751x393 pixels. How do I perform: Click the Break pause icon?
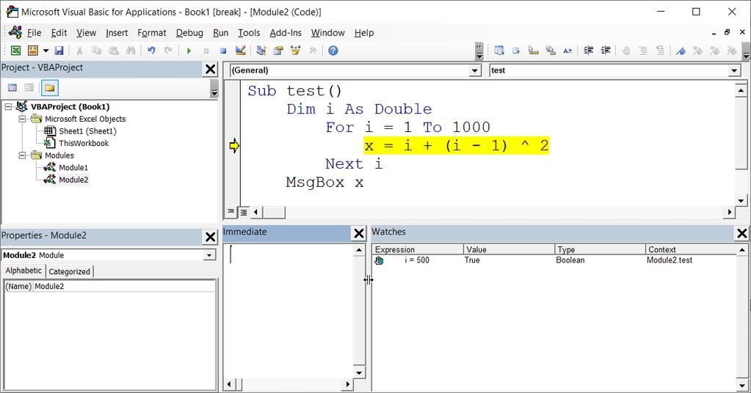pyautogui.click(x=206, y=51)
